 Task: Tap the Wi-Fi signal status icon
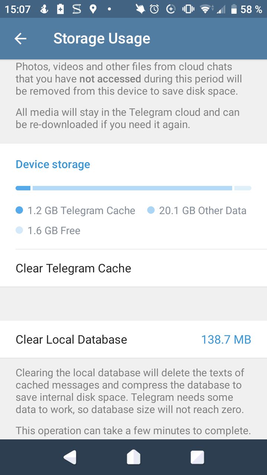click(x=204, y=9)
